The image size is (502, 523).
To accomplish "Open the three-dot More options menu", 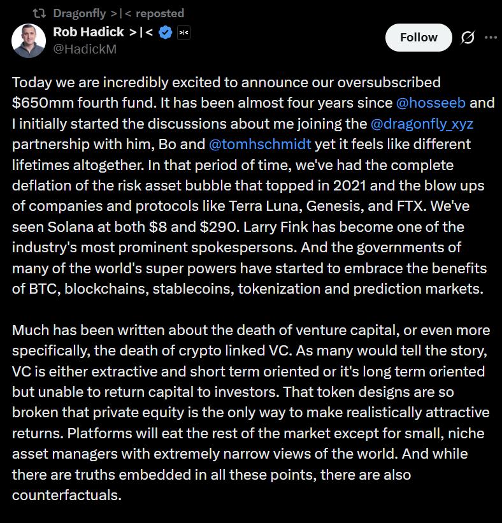I will [491, 38].
